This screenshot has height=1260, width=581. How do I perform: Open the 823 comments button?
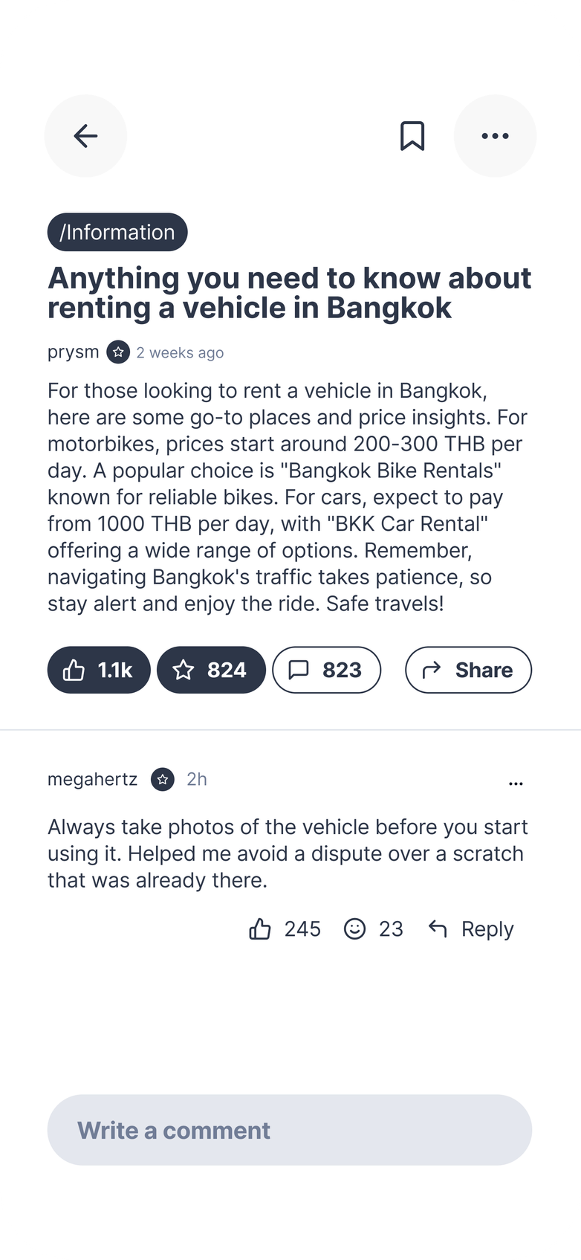[326, 670]
